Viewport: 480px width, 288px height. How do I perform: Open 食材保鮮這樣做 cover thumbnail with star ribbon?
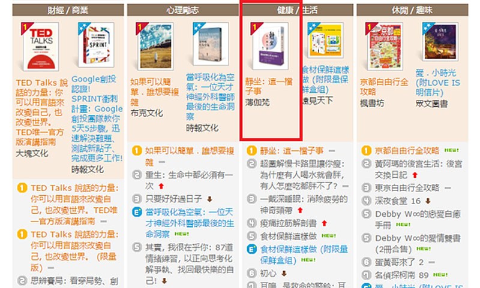click(326, 40)
